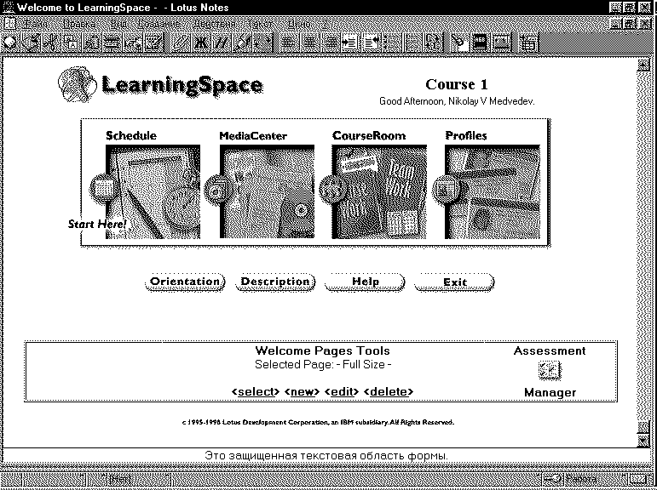Image resolution: width=657 pixels, height=490 pixels.
Task: Click the ABC spell check SmartIcon
Action: click(x=480, y=43)
